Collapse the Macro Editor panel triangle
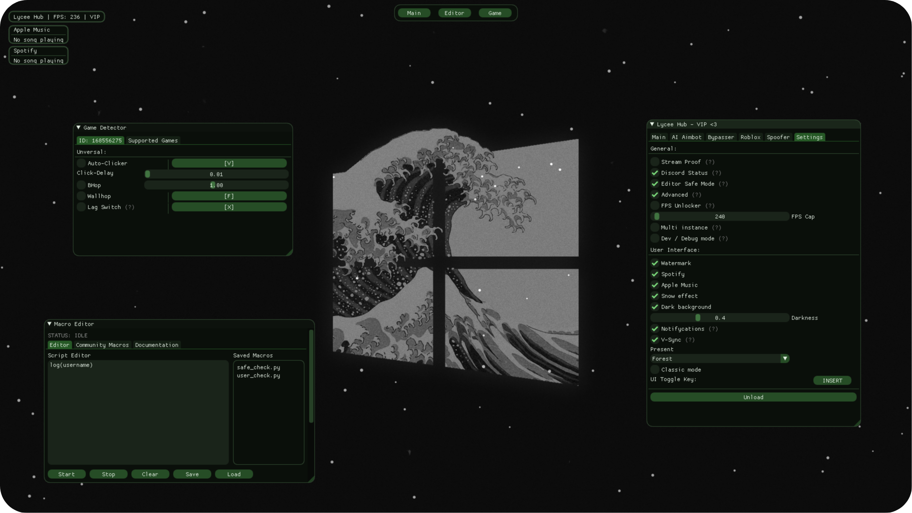The image size is (912, 513). tap(49, 324)
